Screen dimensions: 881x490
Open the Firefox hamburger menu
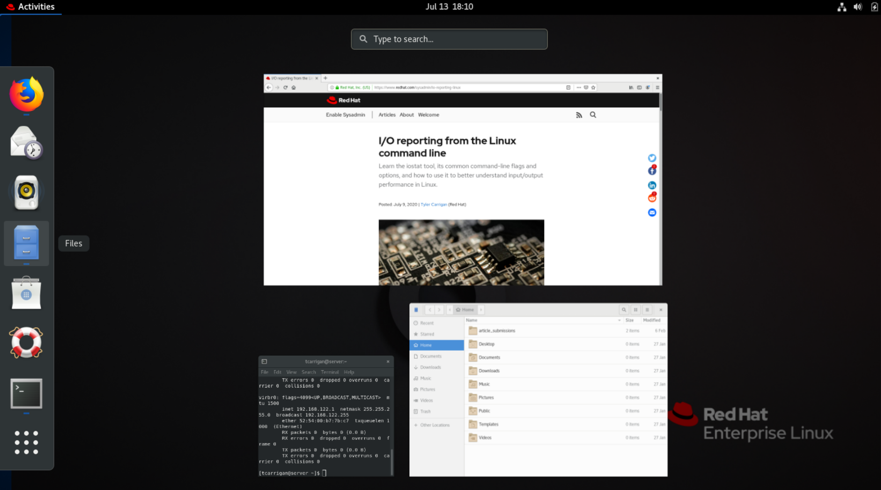click(657, 88)
